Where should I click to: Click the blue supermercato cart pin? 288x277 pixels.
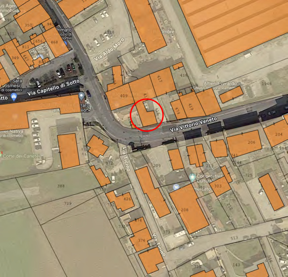[x=176, y=187]
